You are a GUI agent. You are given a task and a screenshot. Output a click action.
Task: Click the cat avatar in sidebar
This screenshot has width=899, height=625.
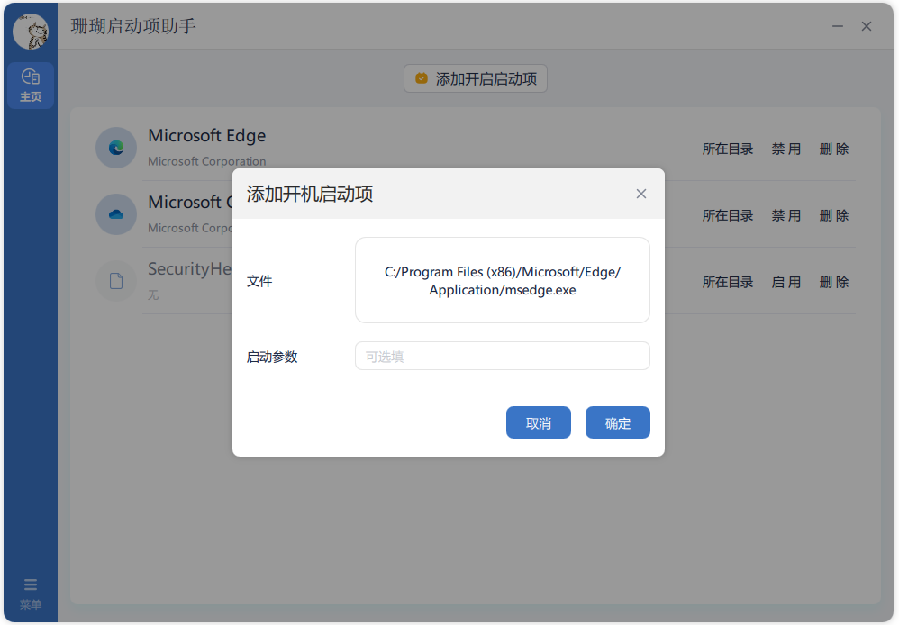click(x=31, y=31)
